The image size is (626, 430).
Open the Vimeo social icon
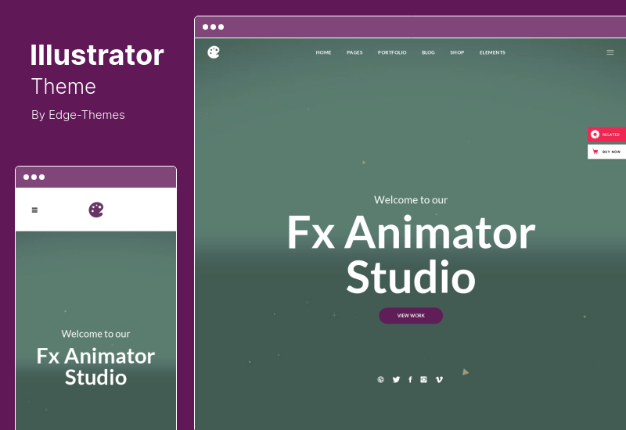[439, 379]
